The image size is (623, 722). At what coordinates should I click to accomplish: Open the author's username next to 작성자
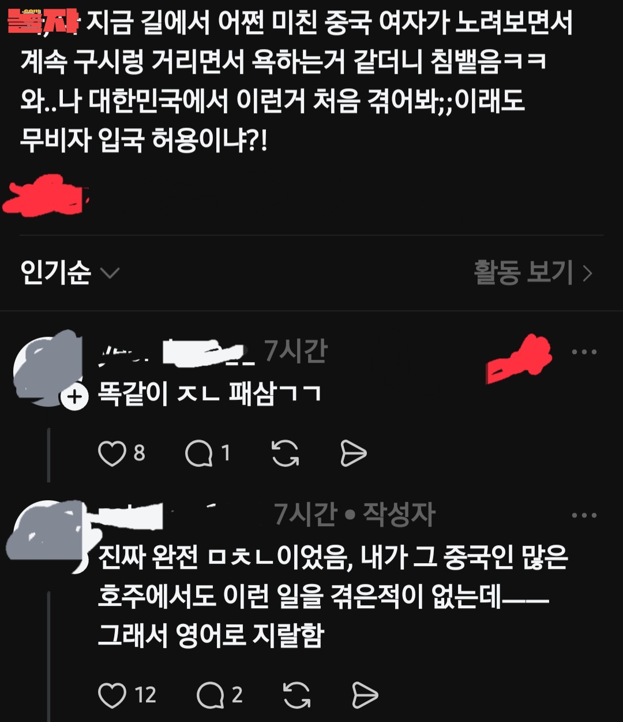click(x=179, y=513)
